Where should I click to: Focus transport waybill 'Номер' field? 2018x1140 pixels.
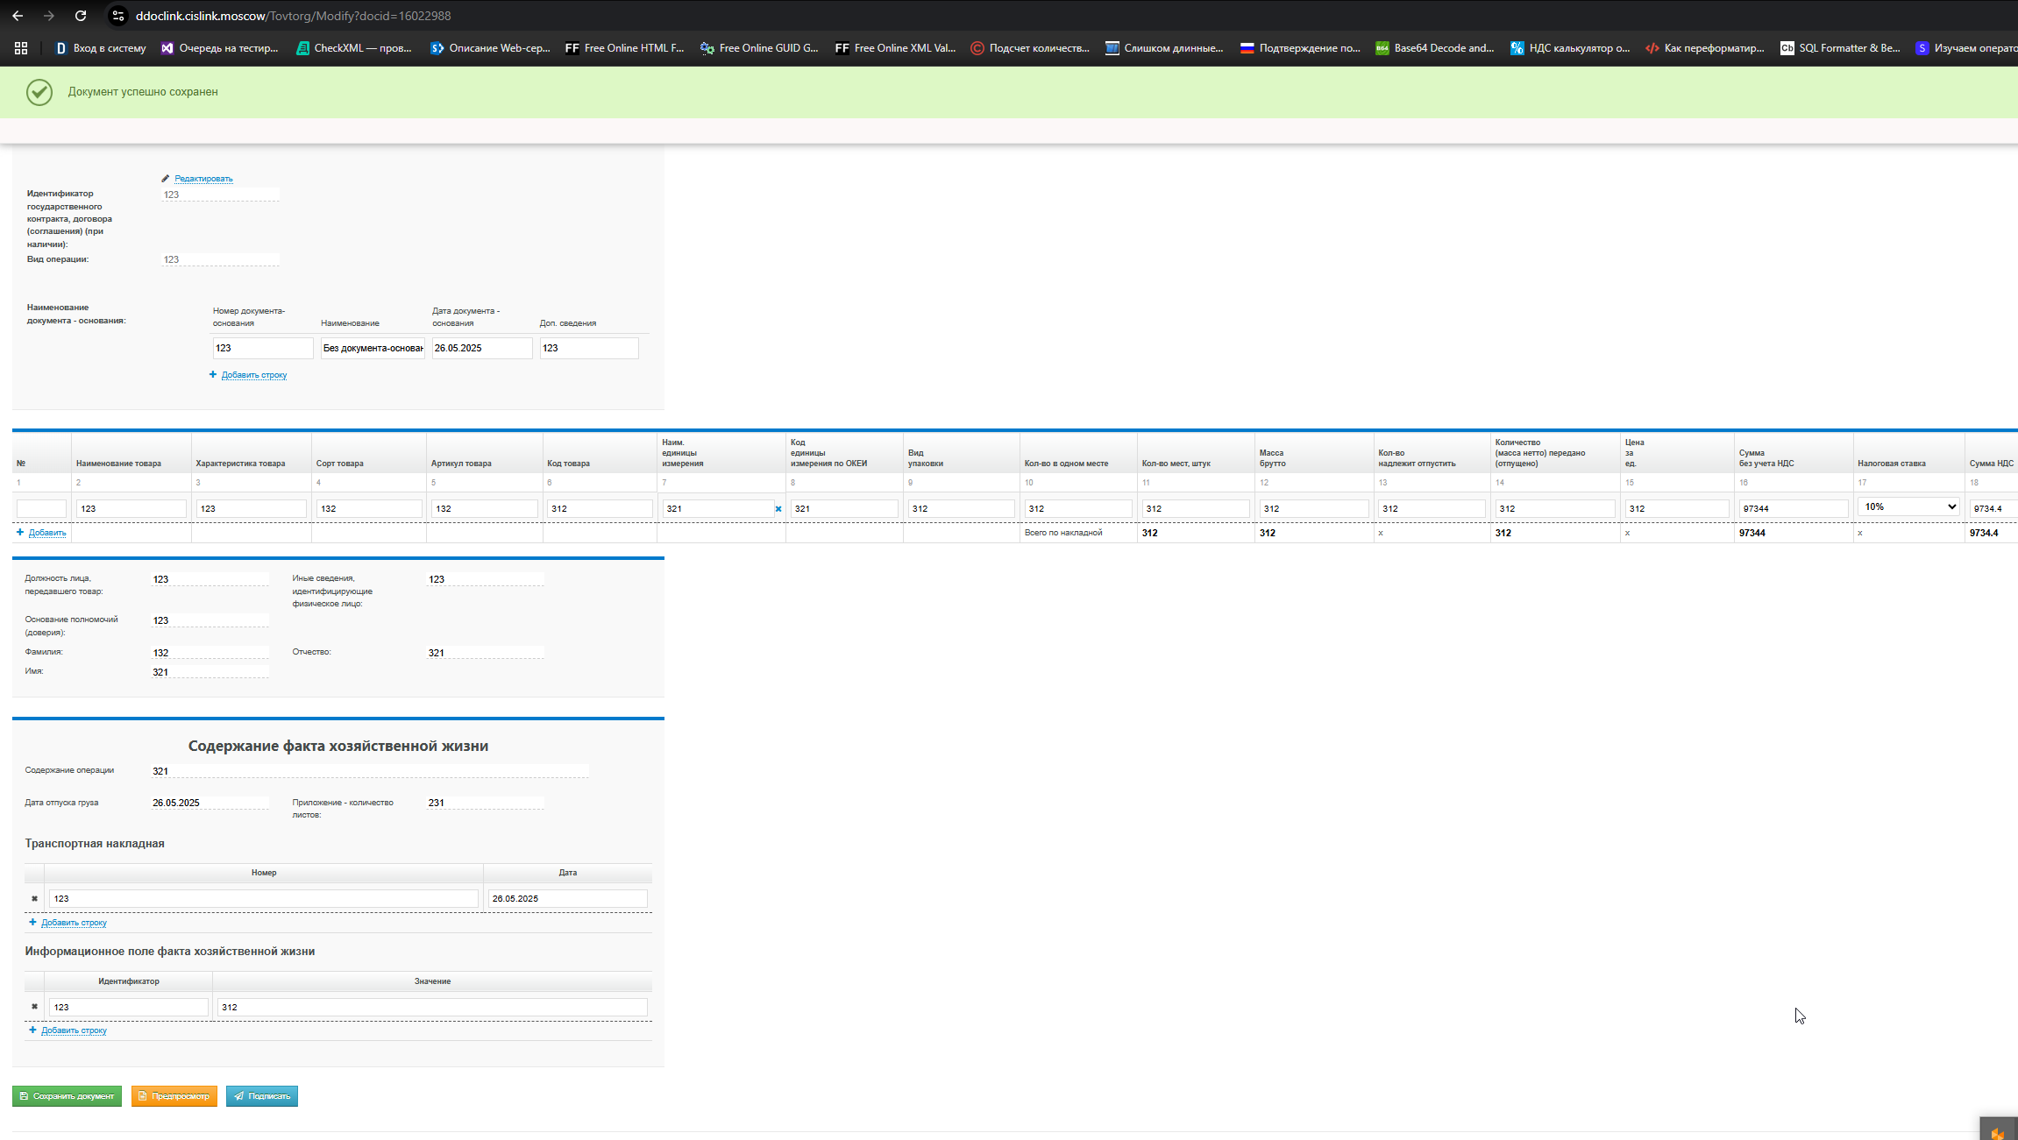point(263,899)
